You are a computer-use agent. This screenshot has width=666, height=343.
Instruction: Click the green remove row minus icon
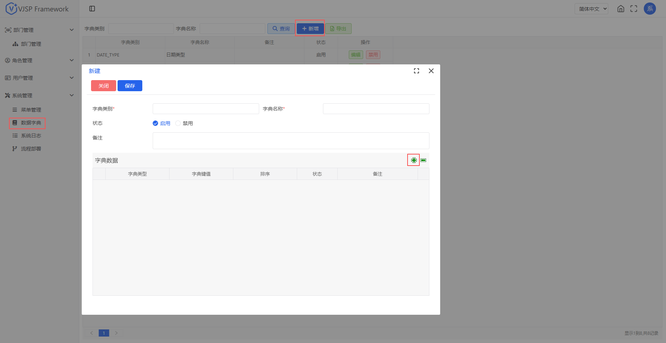tap(423, 160)
